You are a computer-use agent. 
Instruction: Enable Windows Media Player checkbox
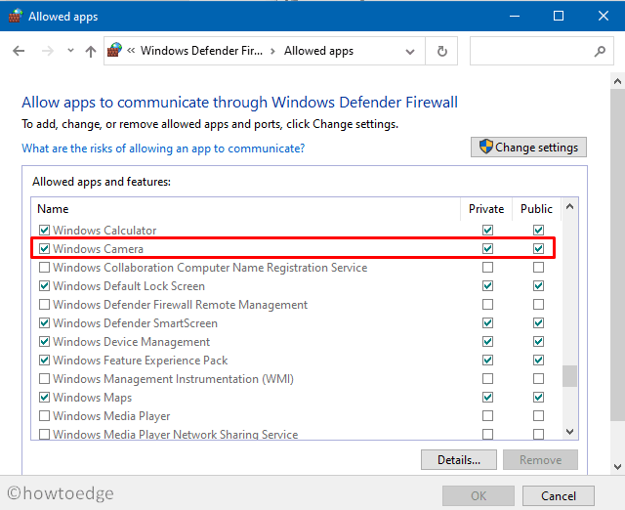pos(44,416)
